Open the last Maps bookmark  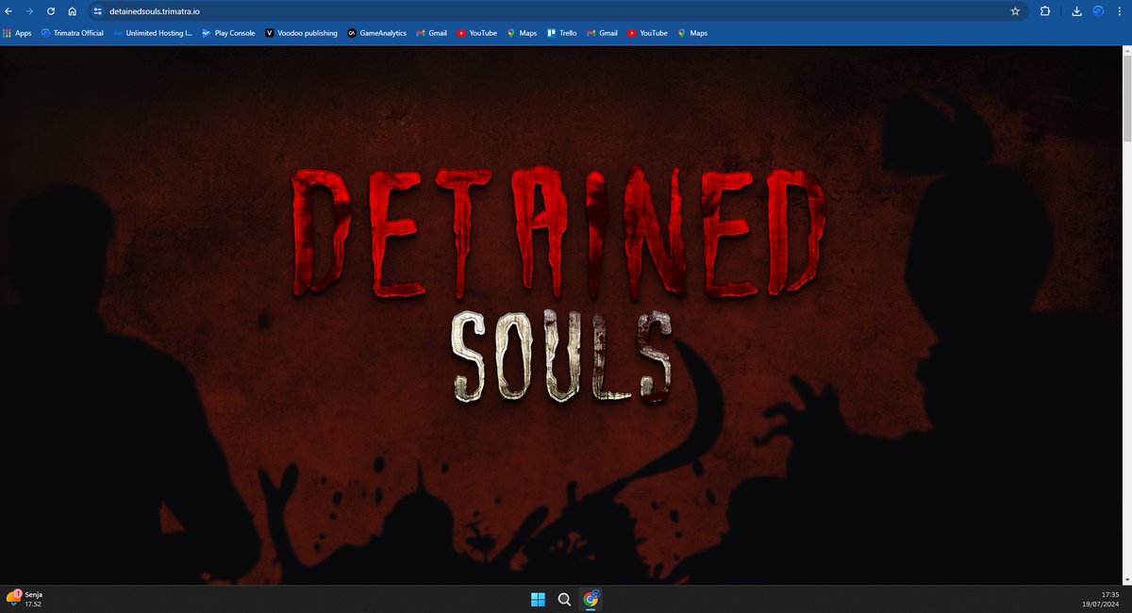tap(692, 33)
